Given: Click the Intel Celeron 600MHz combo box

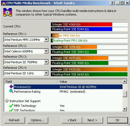Looking at the screenshot, I should (x=26, y=51).
